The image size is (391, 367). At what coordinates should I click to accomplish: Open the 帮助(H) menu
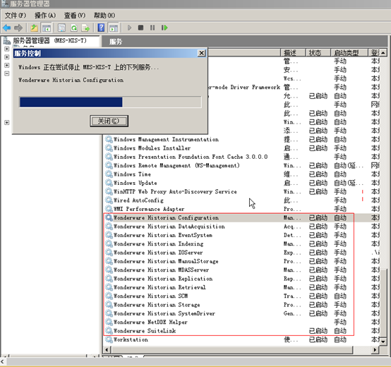click(104, 16)
